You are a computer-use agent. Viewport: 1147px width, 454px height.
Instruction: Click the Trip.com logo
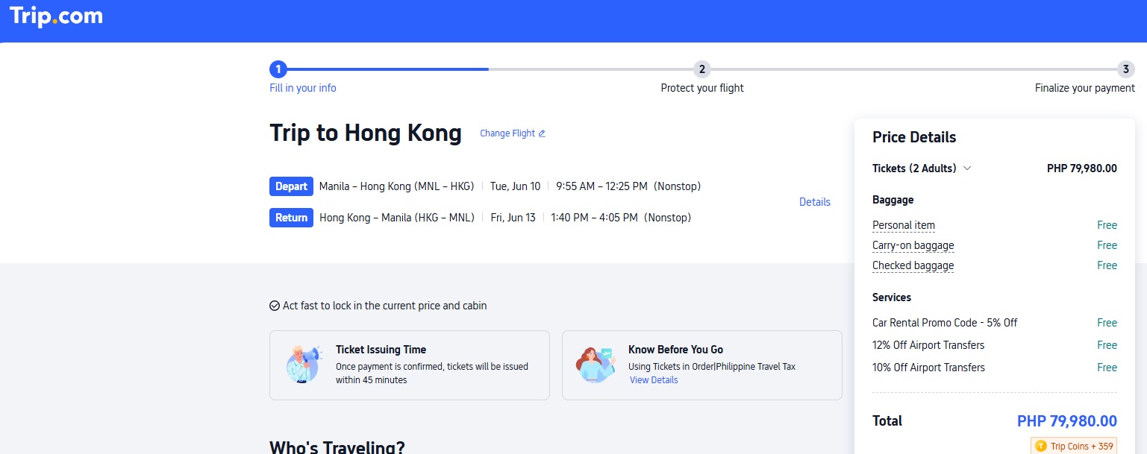pyautogui.click(x=56, y=16)
